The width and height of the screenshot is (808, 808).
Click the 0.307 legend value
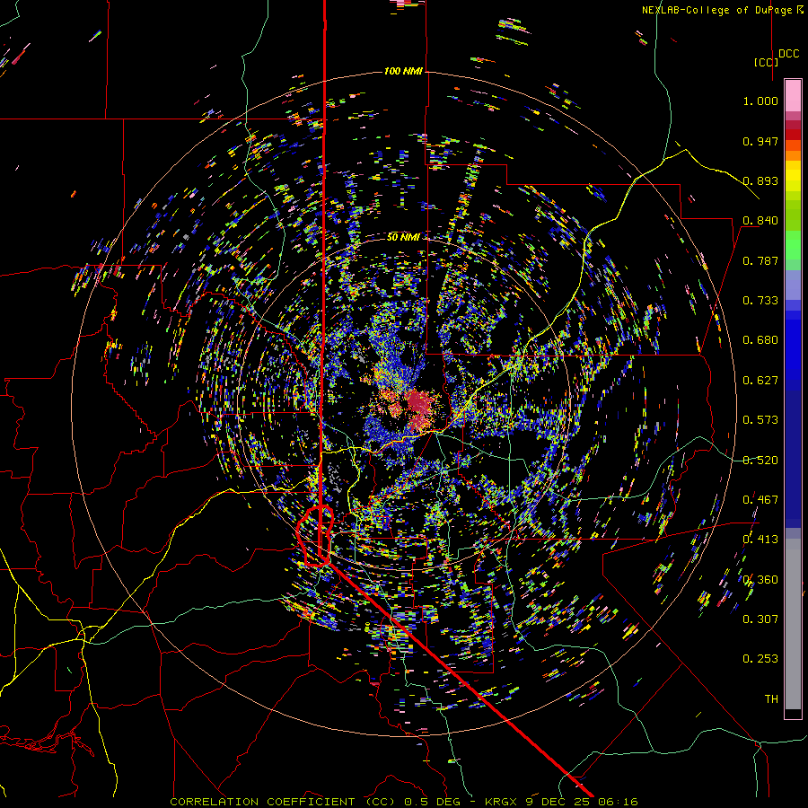pos(760,619)
